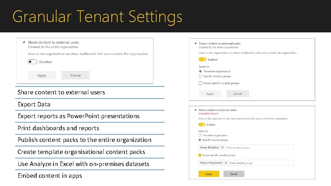Toggle the Enabled switch under 'Enabled for the entire organization'
Image resolution: width=331 pixels, height=186 pixels.
tap(202, 60)
